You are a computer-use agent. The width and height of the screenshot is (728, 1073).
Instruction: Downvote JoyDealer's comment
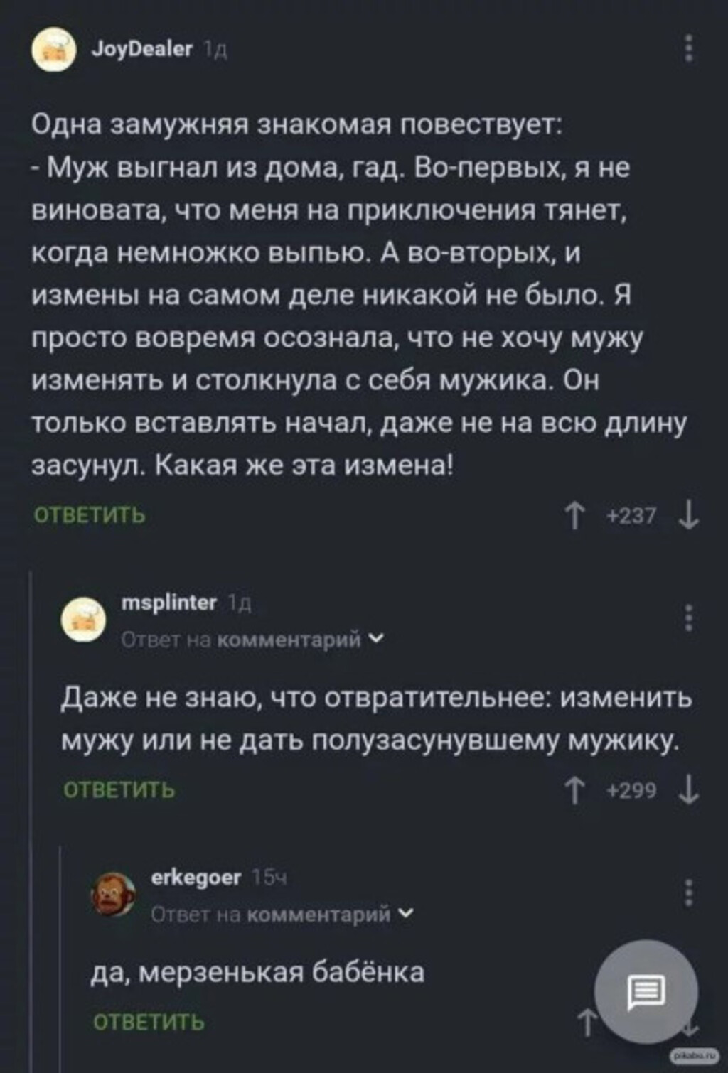688,515
